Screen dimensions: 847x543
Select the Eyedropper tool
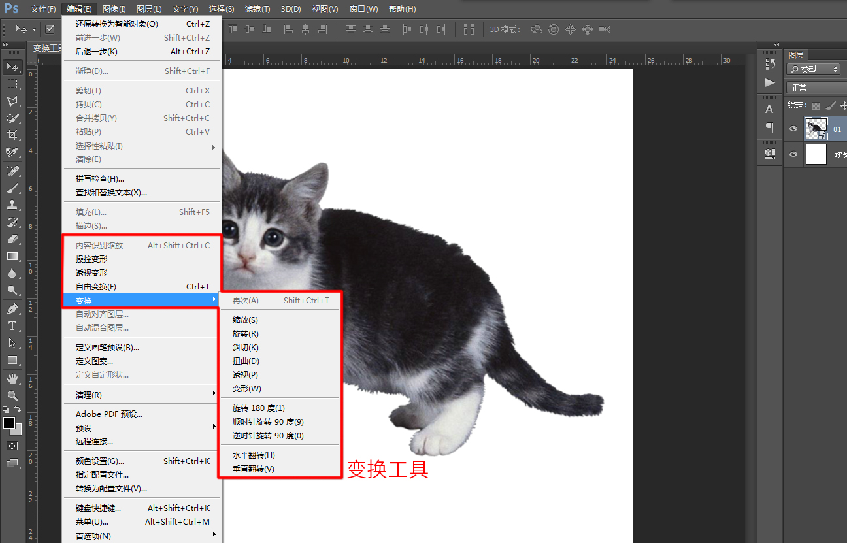click(x=12, y=153)
